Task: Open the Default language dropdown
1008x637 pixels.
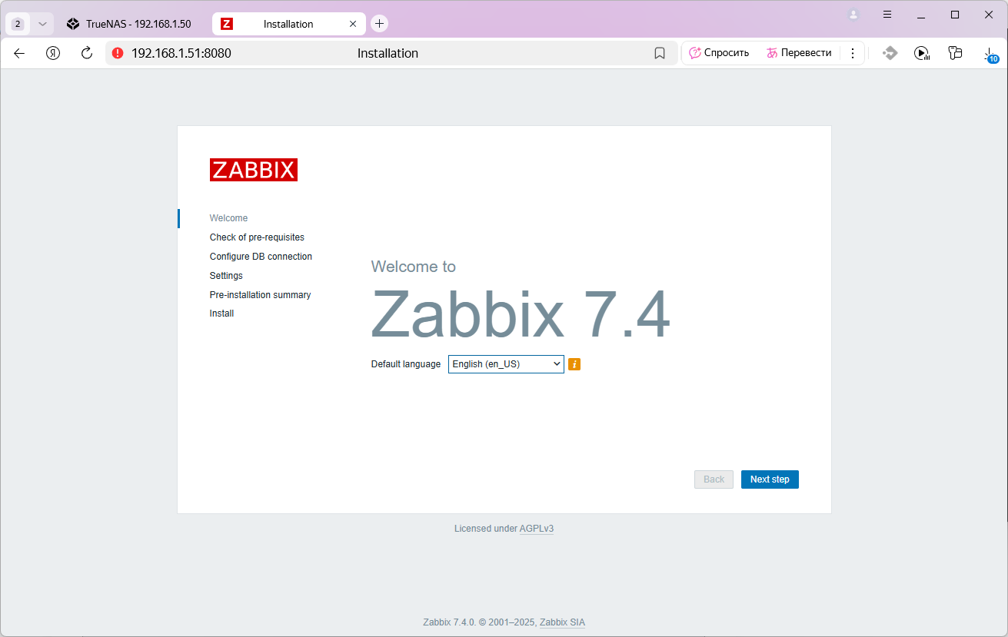Action: click(506, 364)
